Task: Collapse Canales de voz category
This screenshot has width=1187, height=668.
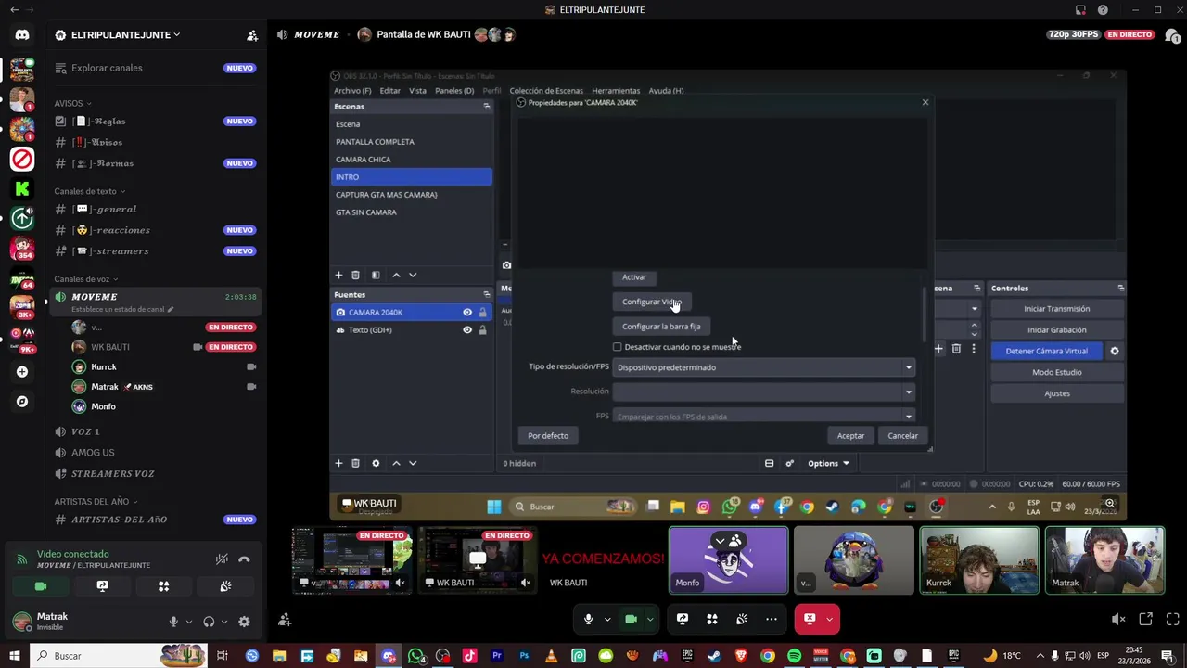Action: (x=85, y=279)
